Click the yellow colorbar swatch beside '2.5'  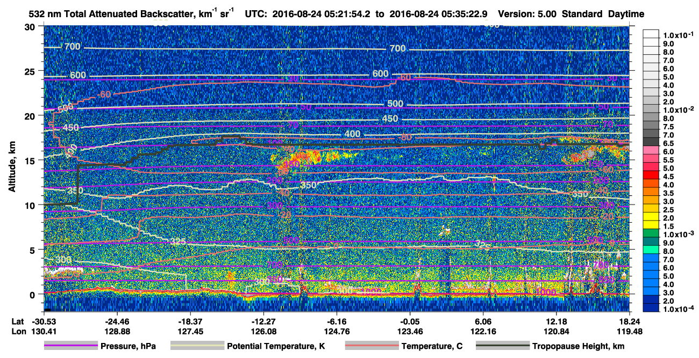[x=652, y=208]
